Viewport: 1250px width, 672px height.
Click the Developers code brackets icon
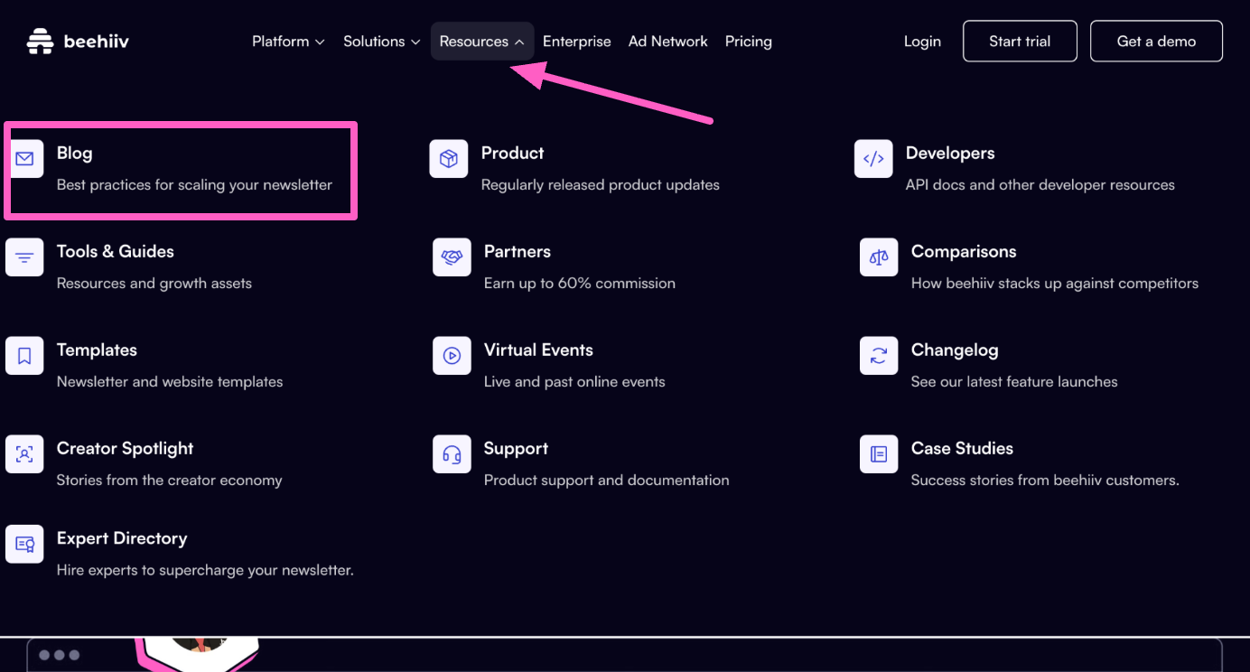(x=873, y=159)
